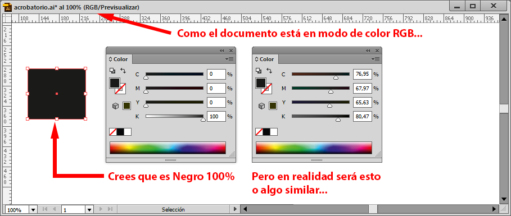Screen dimensions: 511x216
Task: Click the web-safe color swatch in left panel
Action: pos(127,105)
